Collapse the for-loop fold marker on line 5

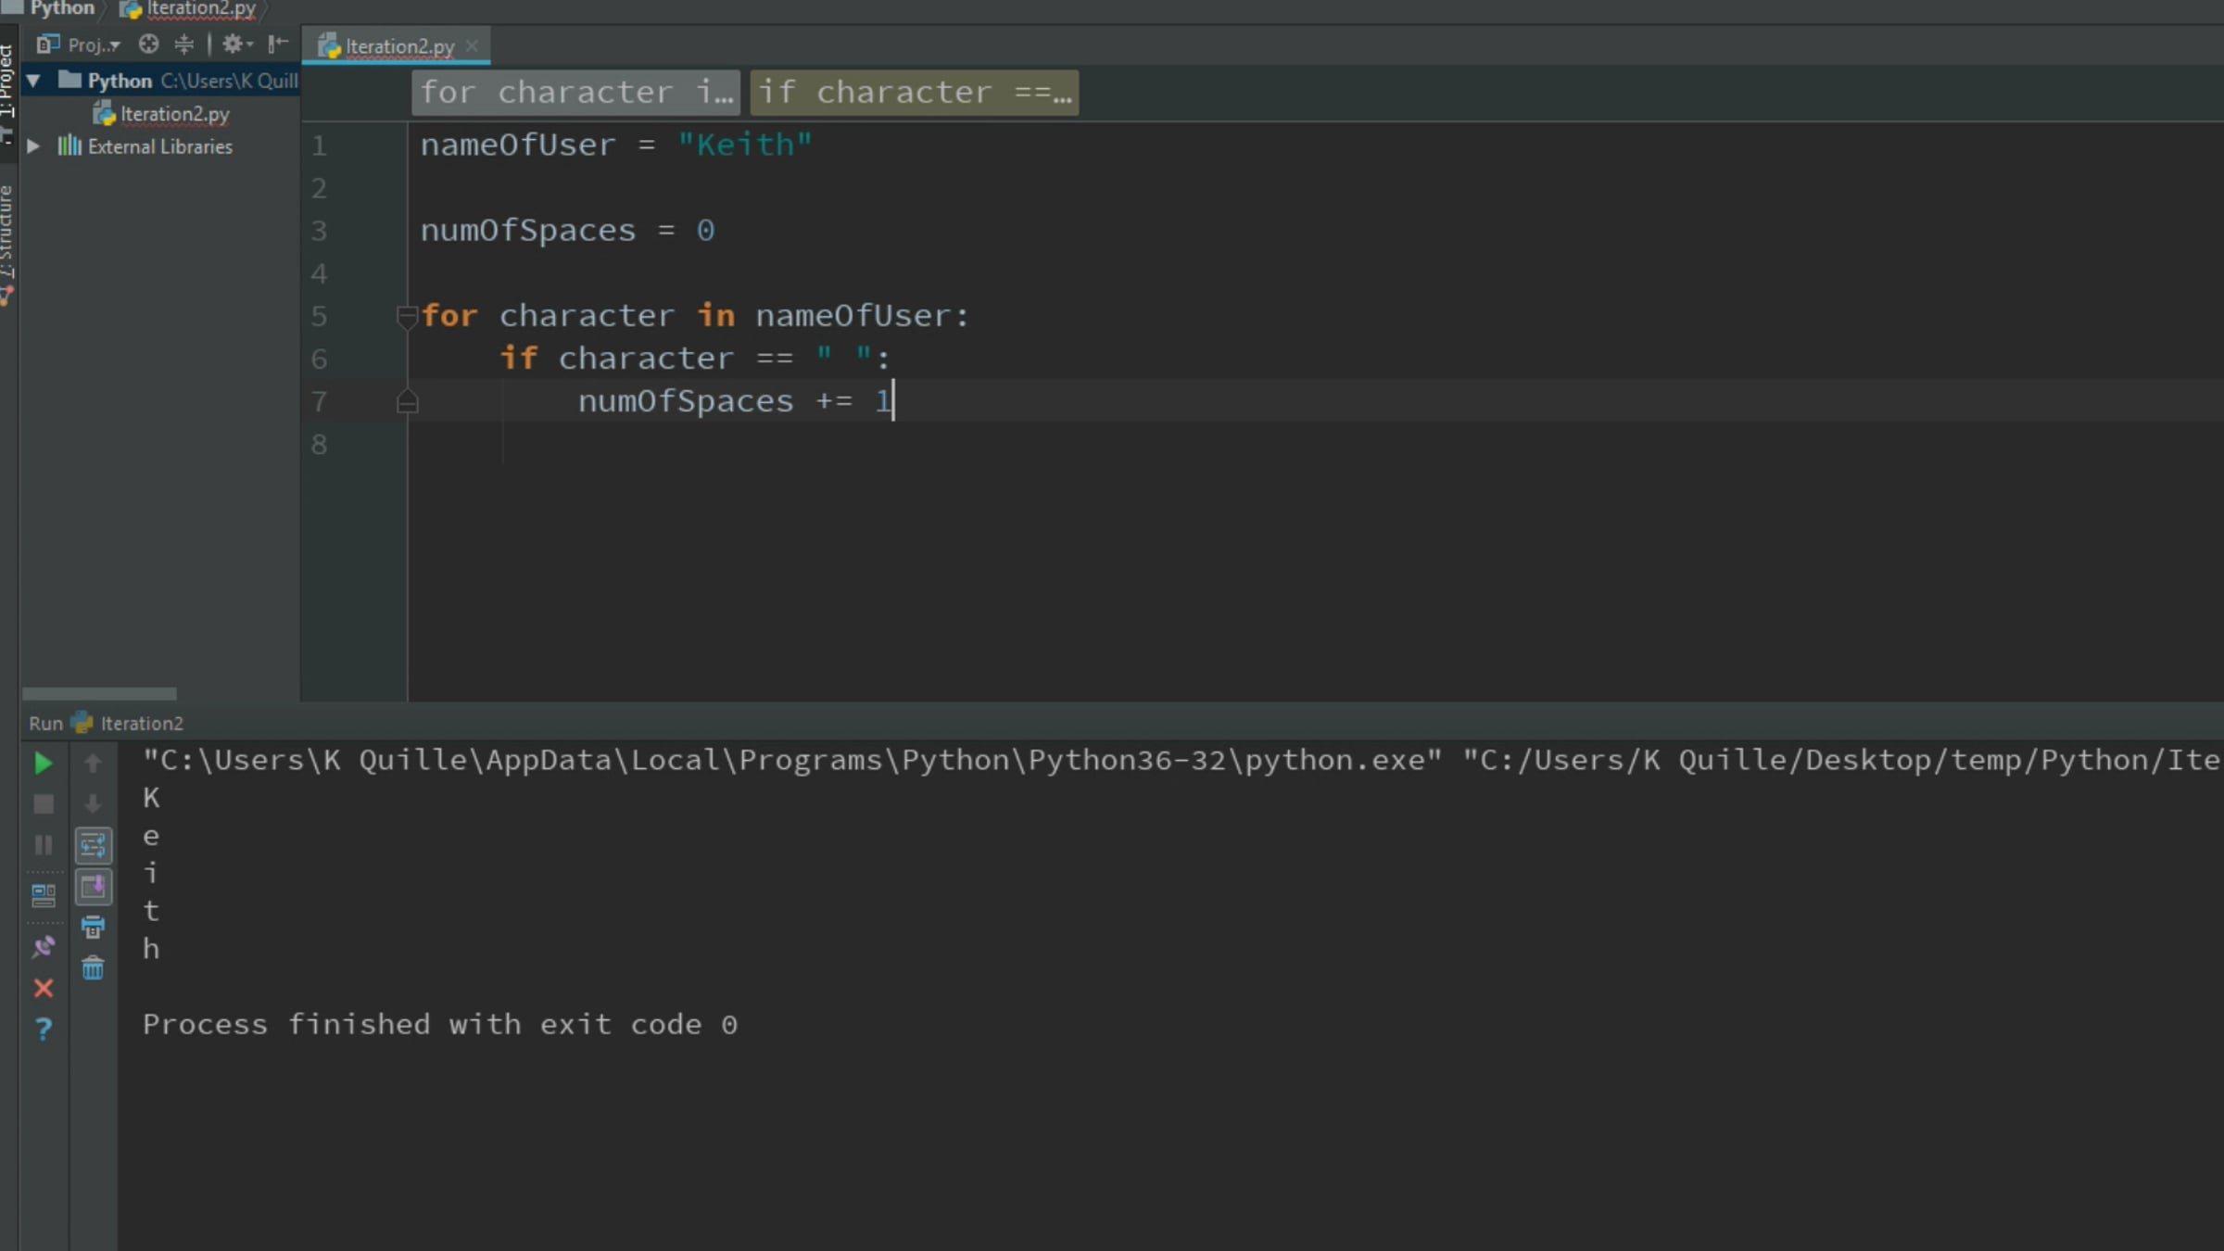click(x=407, y=317)
